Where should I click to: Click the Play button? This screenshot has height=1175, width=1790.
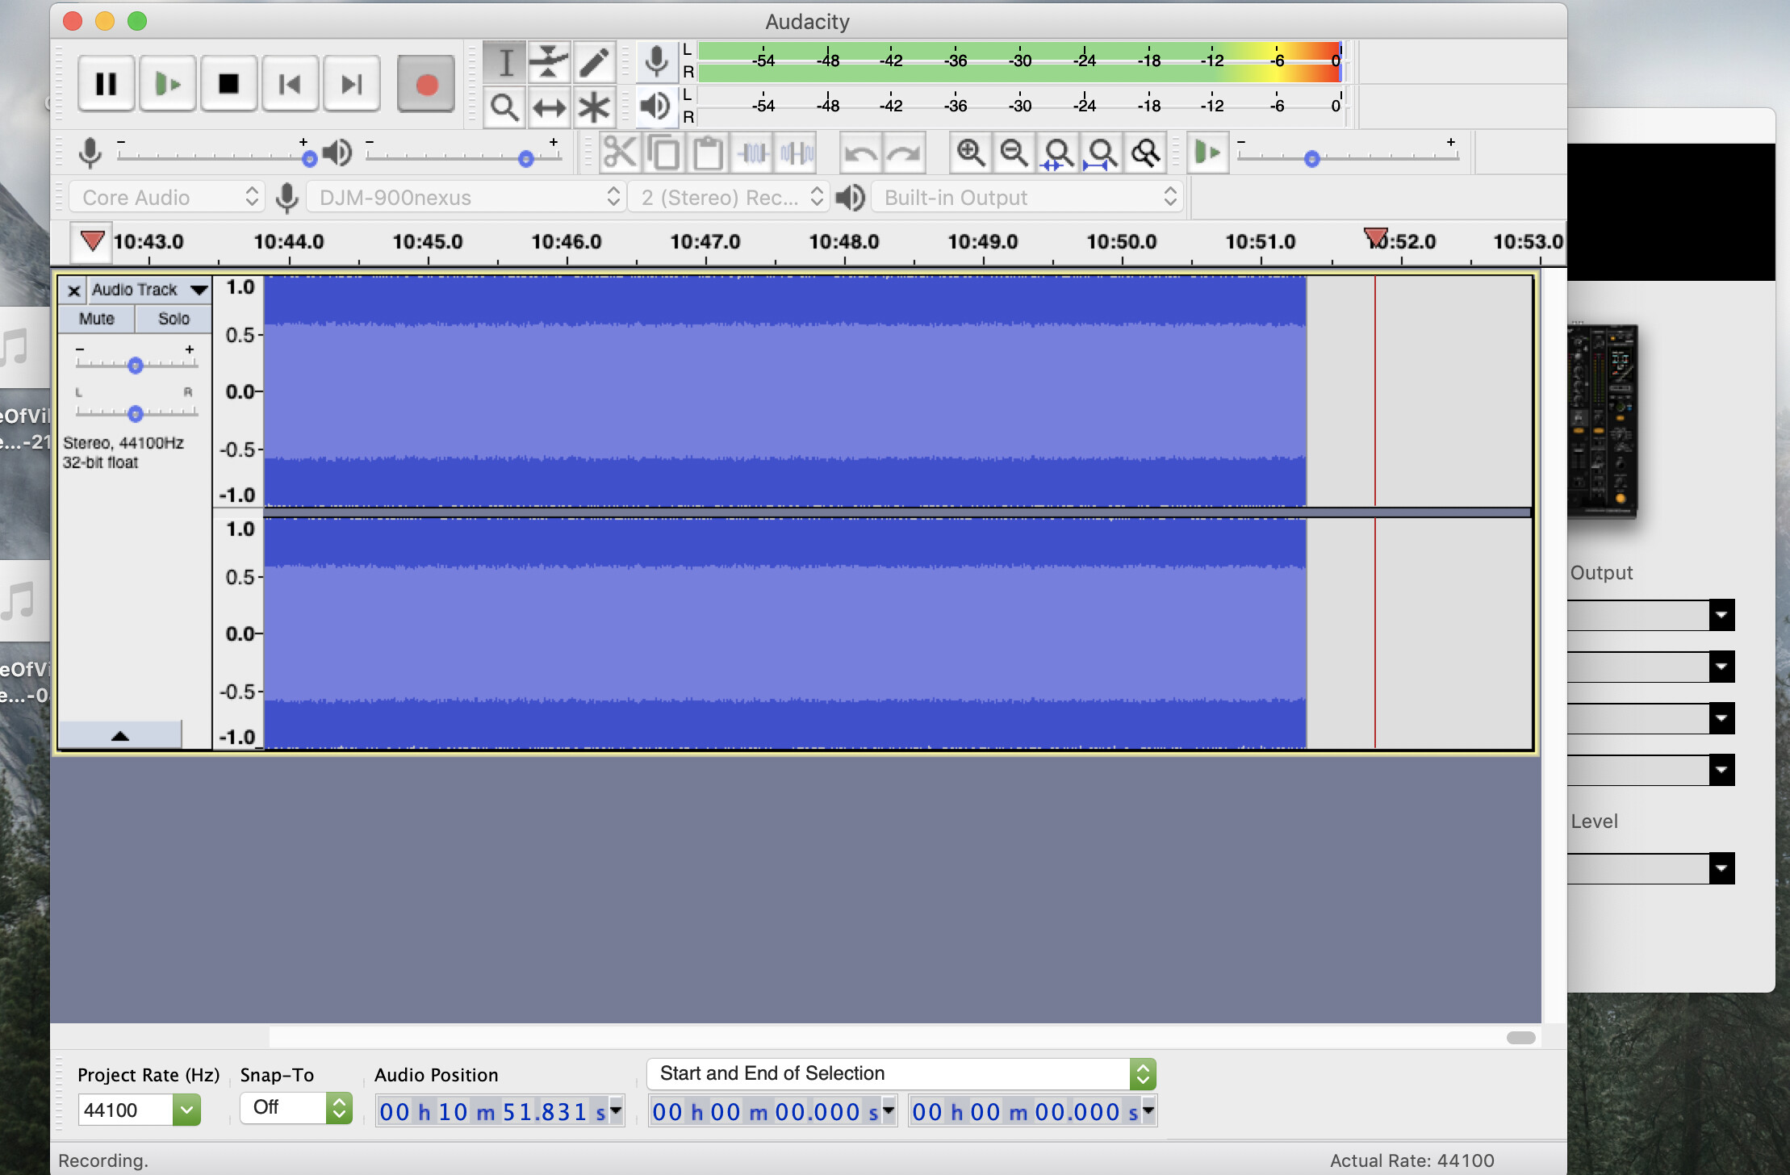point(167,84)
